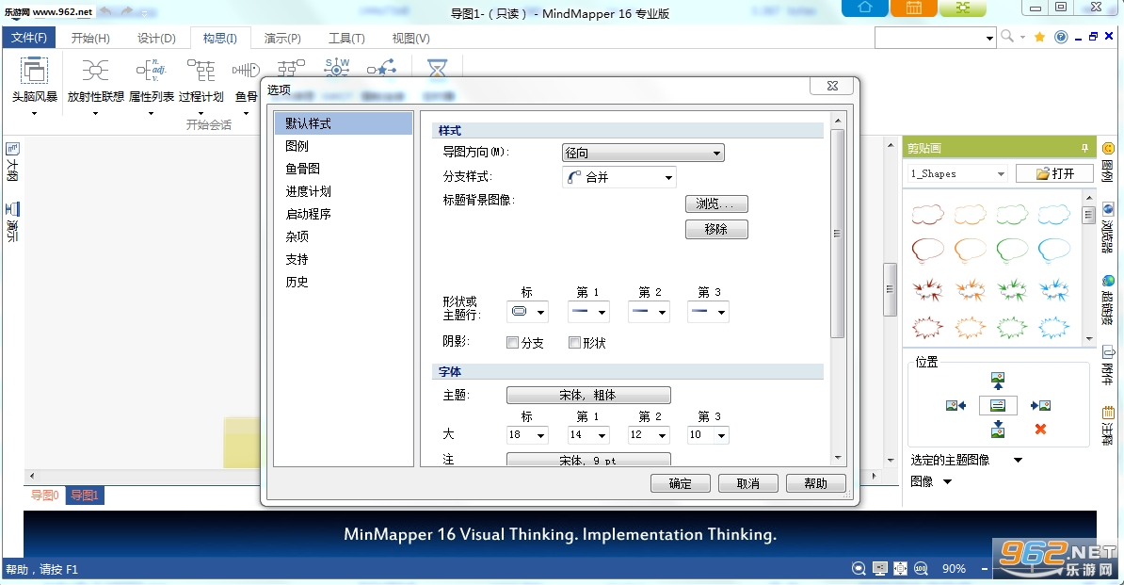Click the 确定 button
The height and width of the screenshot is (585, 1124).
click(681, 483)
